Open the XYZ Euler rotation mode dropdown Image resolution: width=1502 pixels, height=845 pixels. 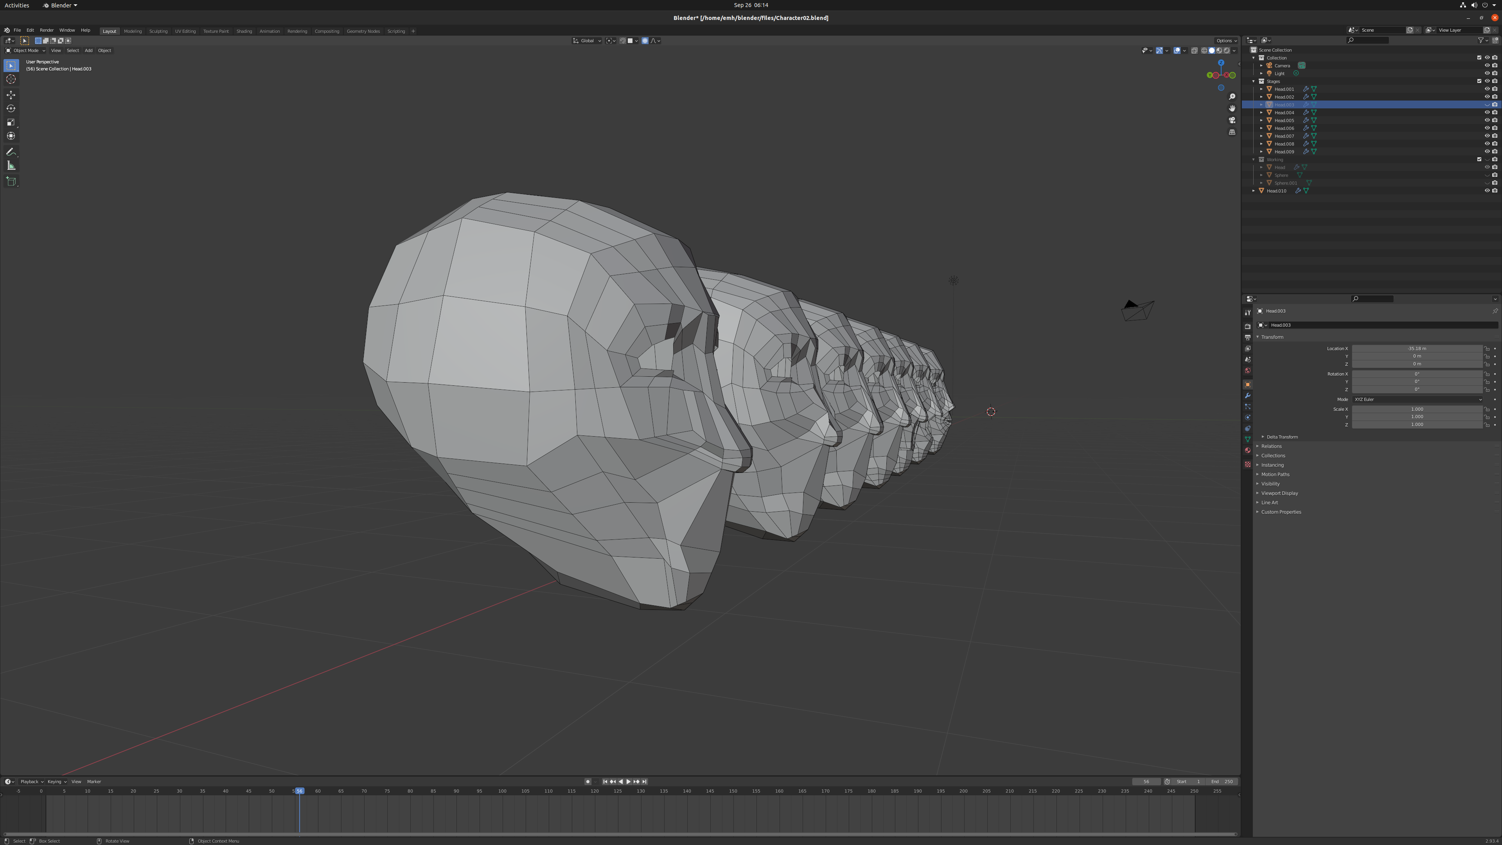click(x=1417, y=399)
